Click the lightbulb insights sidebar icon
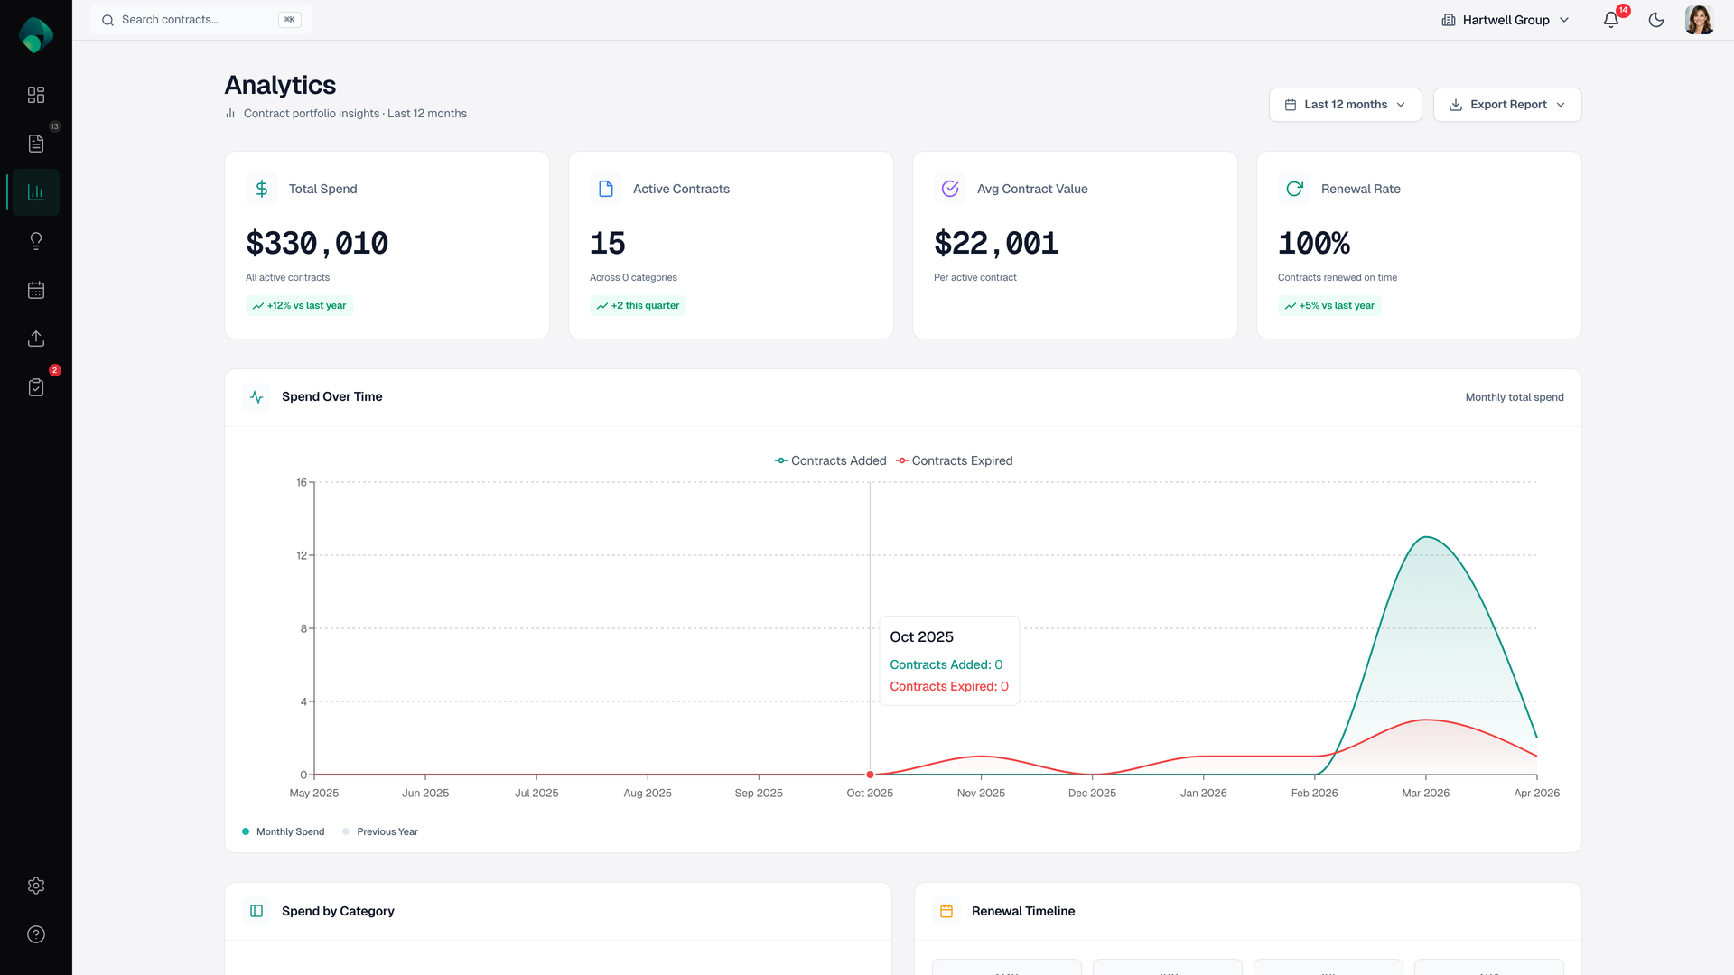 36,241
